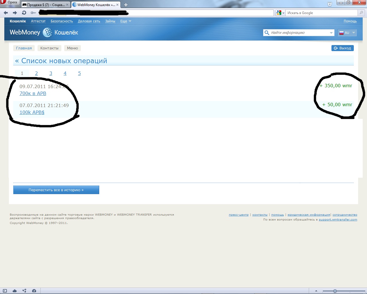Toggle the panel icon in the status bar

[5, 291]
